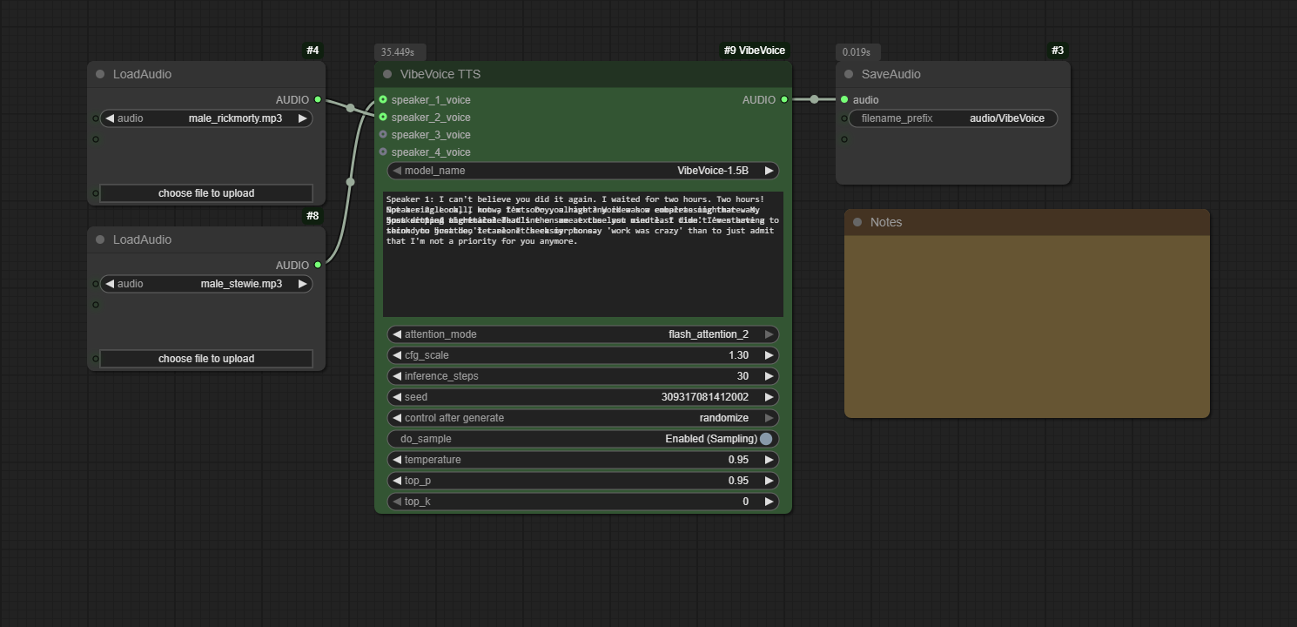Click the speaker_1_voice input connector
The width and height of the screenshot is (1297, 627).
coord(383,100)
